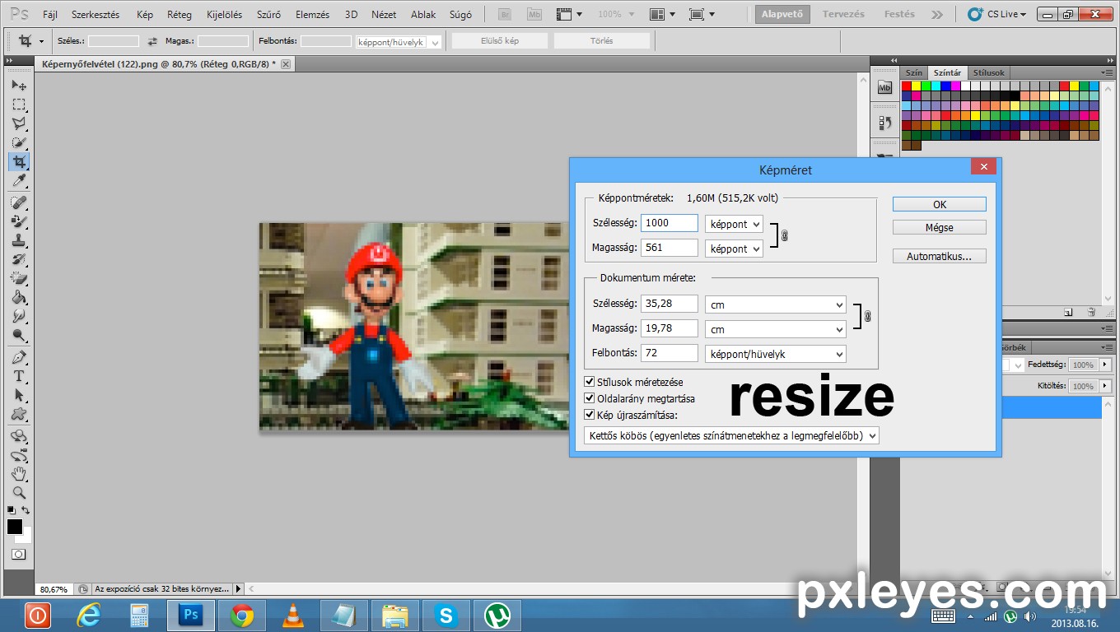Select the Path Selection arrow tool

[x=19, y=396]
